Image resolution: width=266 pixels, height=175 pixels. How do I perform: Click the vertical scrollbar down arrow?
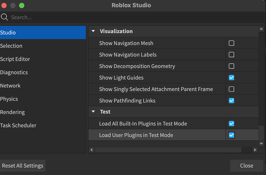[261, 144]
